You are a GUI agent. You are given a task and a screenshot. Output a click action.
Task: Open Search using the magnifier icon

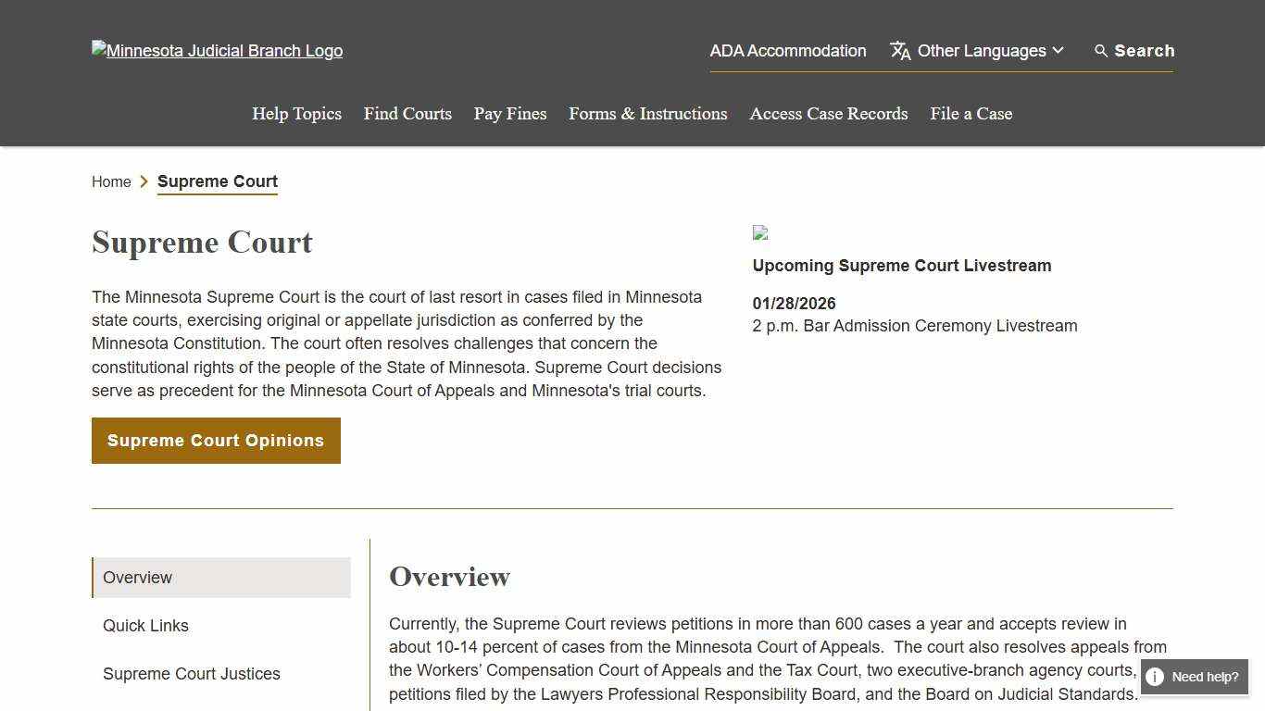click(x=1100, y=51)
